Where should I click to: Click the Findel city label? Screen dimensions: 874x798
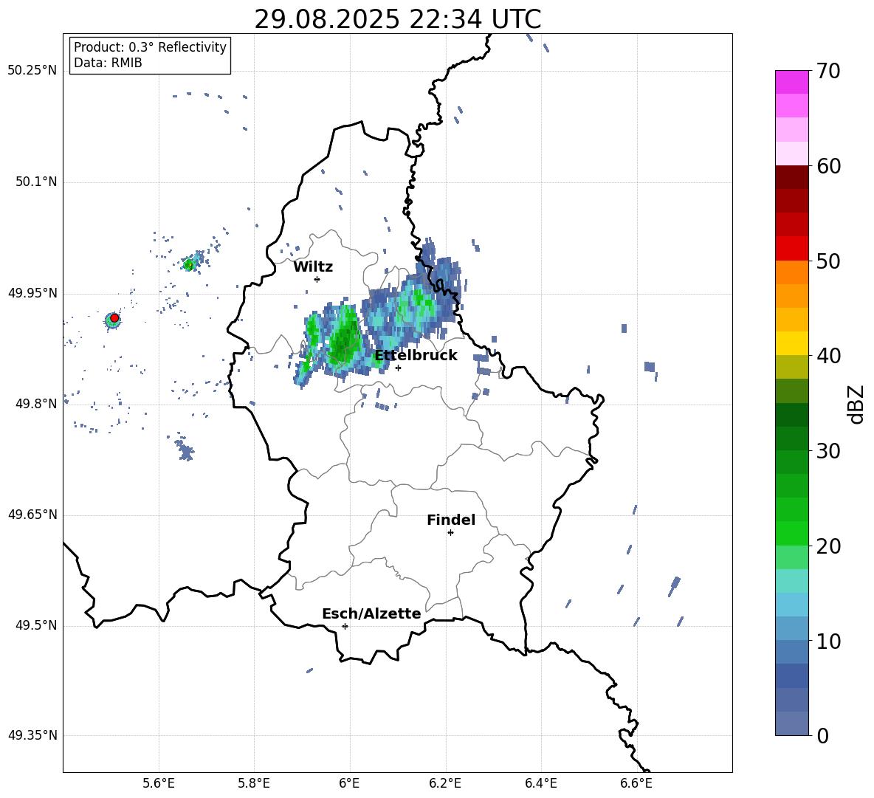(451, 520)
